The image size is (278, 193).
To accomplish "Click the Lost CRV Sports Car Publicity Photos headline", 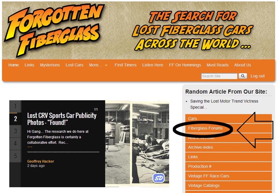I will point(62,119).
